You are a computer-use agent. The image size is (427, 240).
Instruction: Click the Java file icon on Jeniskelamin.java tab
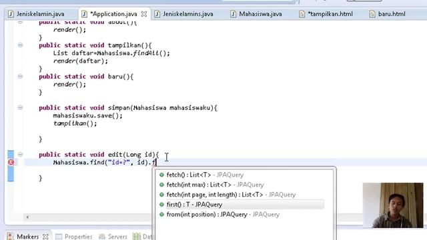pyautogui.click(x=11, y=14)
